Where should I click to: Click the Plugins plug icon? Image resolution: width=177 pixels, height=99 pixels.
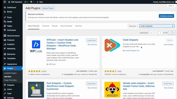[5, 68]
